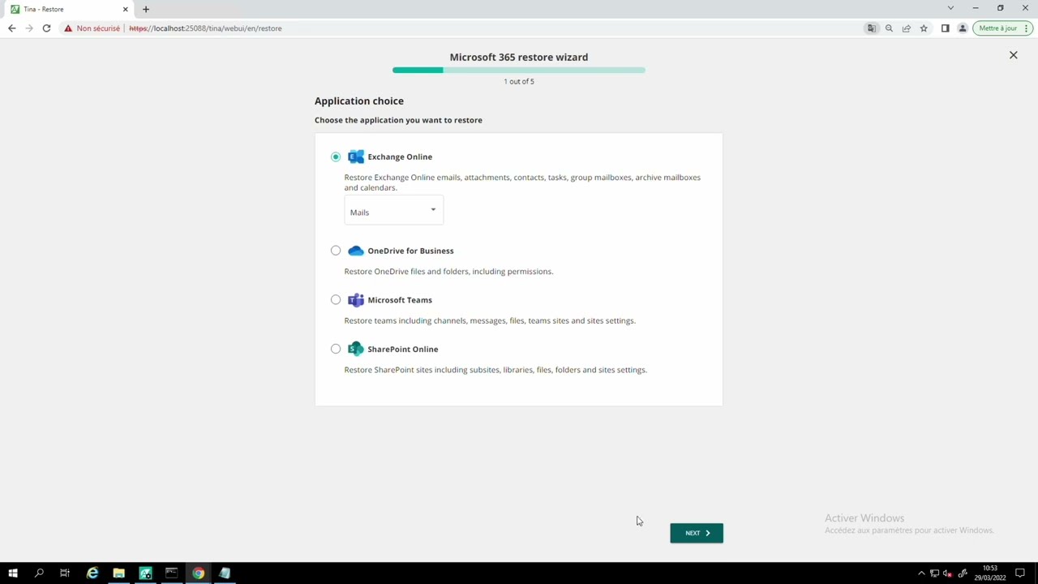Open File Explorer from the taskbar
Viewport: 1038px width, 584px height.
pyautogui.click(x=118, y=573)
